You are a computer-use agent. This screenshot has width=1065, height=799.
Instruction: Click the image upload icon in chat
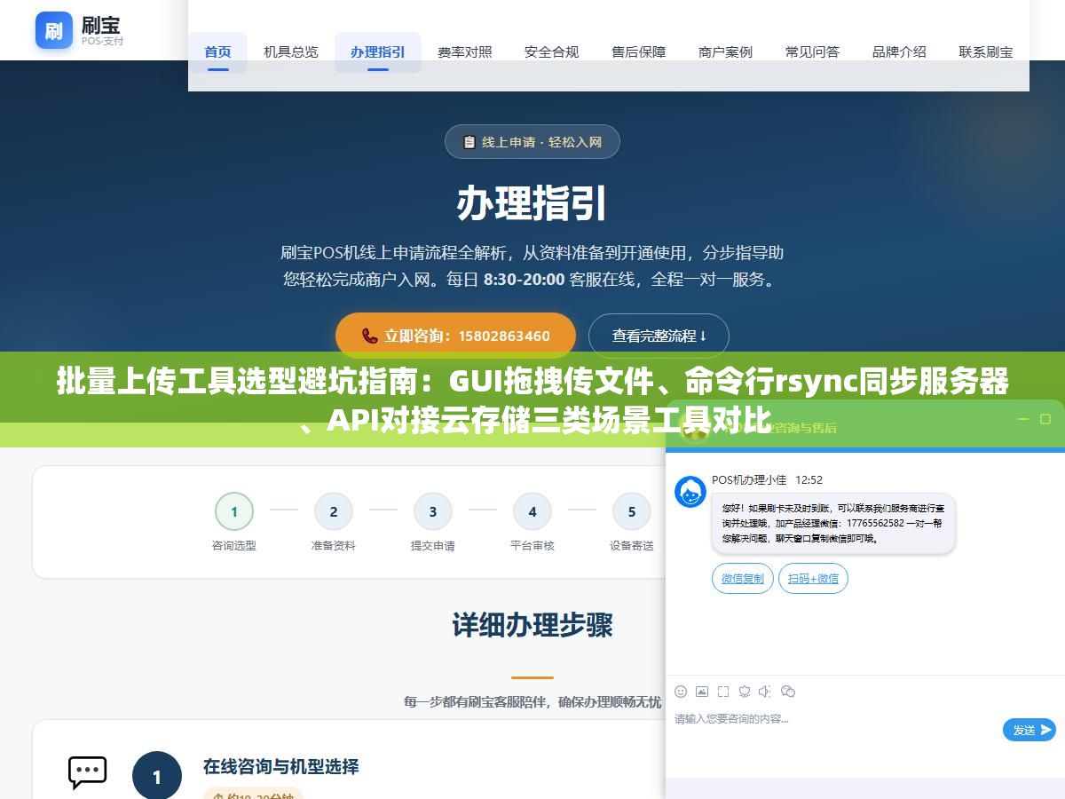(702, 691)
